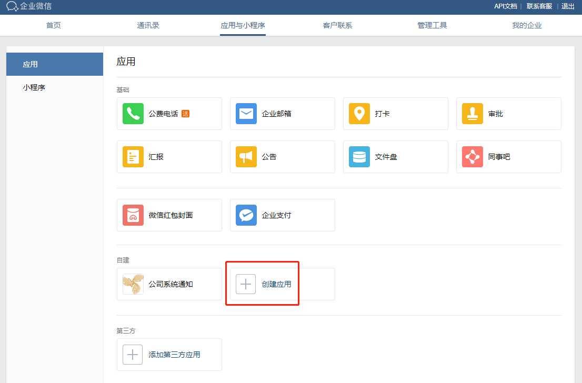Viewport: 582px width, 383px height.
Task: Click the orange 送 badge next to 公费电话
Action: [x=186, y=114]
